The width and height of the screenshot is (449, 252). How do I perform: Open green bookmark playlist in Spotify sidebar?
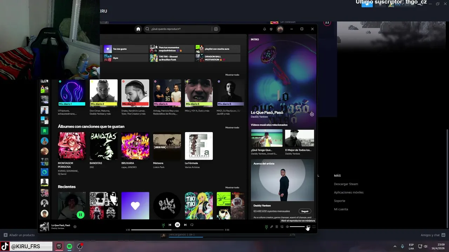[45, 131]
